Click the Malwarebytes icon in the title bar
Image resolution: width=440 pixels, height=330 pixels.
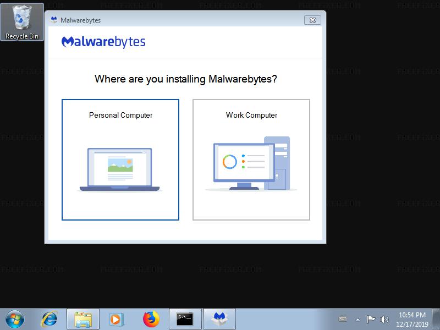point(54,20)
